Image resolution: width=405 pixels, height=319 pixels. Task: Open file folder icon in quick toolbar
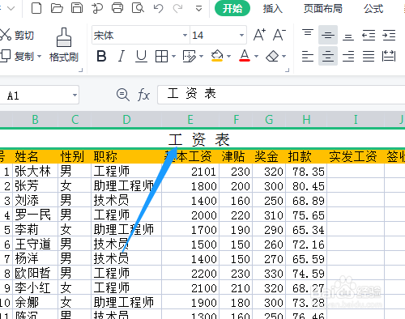(x=57, y=8)
